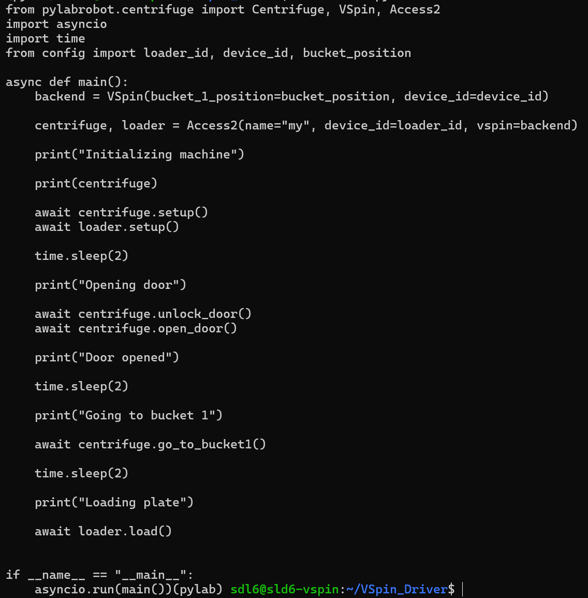
Task: Click the 'from pylabrobot.centrifuge import' line
Action: coord(223,9)
